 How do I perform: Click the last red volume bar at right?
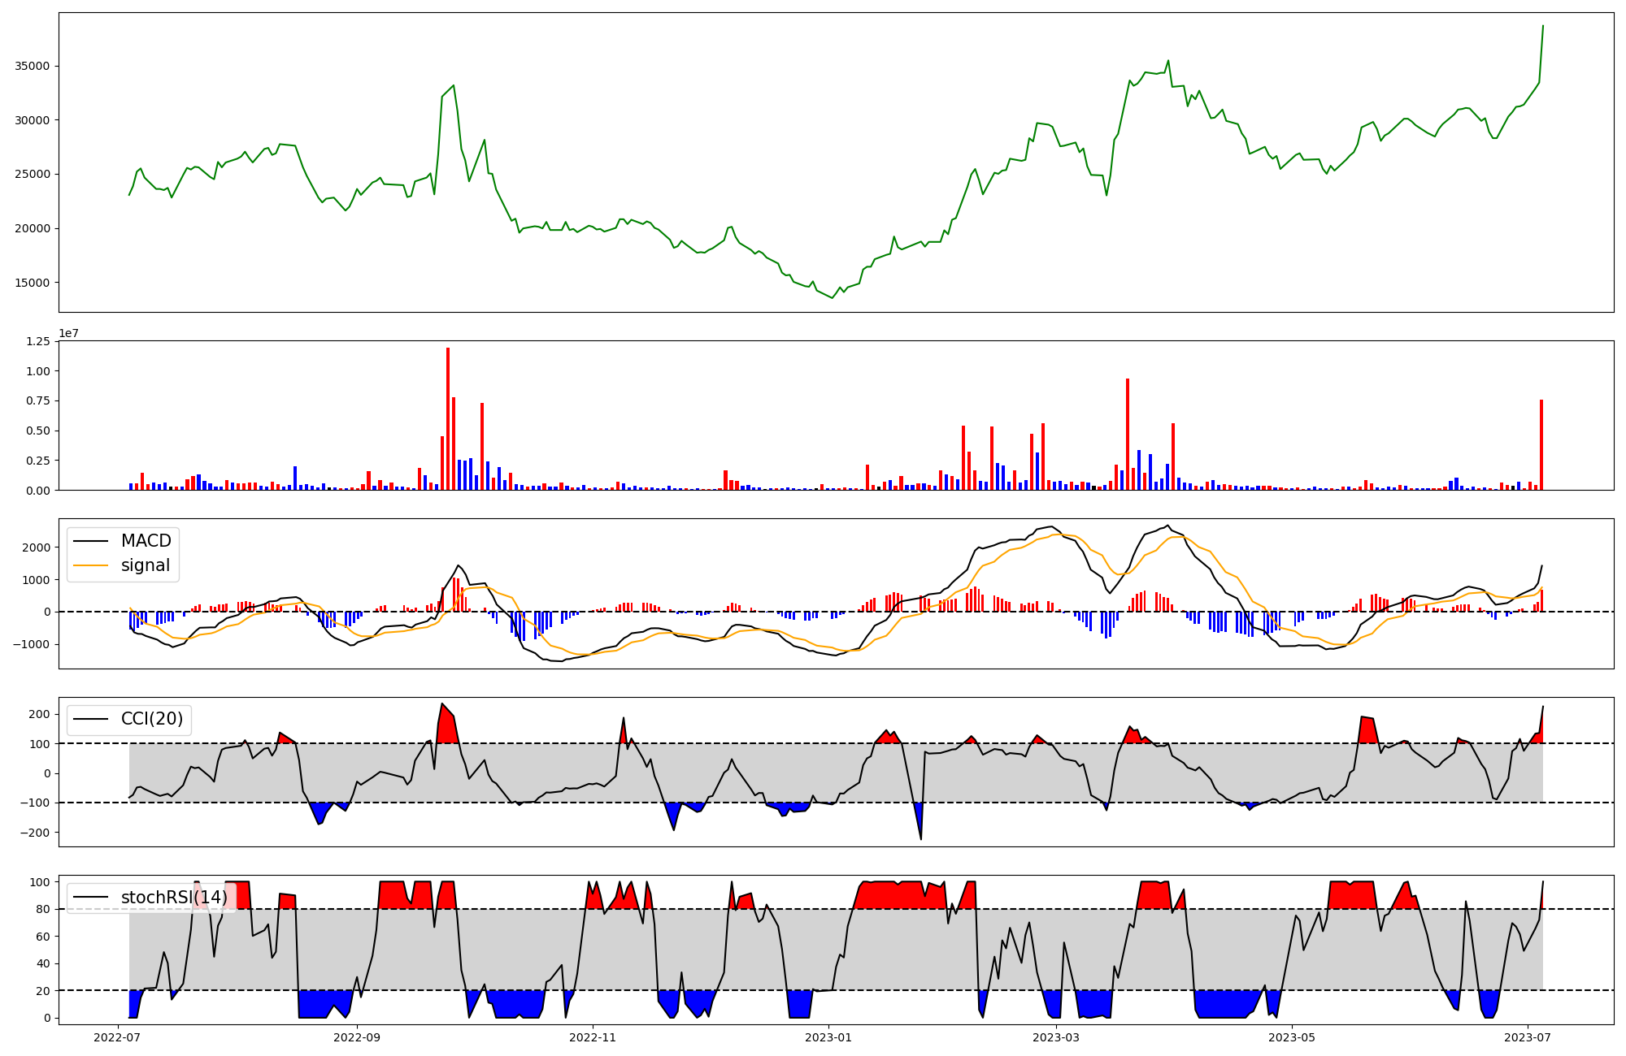(1541, 445)
